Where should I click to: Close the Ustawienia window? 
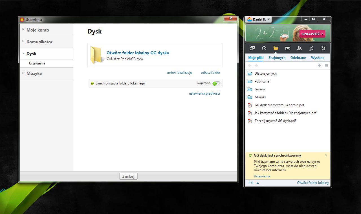pos(230,19)
